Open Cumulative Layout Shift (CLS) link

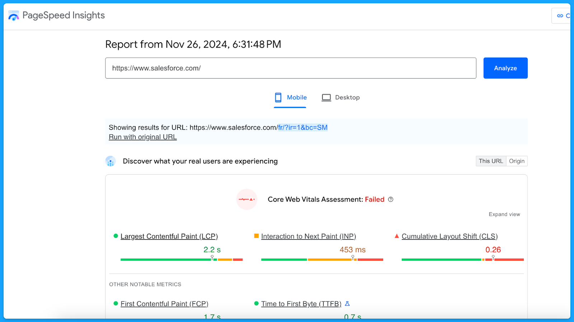[x=450, y=236]
